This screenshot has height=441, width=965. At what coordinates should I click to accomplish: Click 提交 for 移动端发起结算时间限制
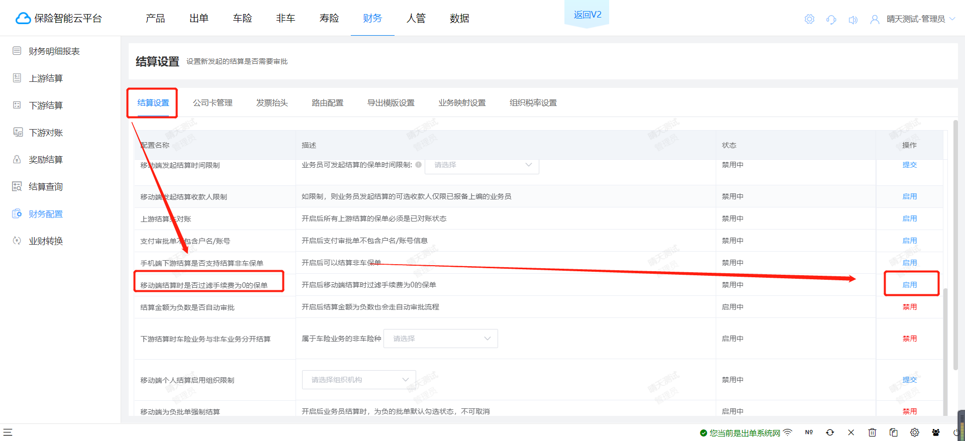click(x=910, y=165)
